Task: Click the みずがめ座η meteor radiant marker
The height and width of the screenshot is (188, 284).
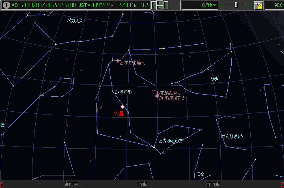Action: [117, 61]
